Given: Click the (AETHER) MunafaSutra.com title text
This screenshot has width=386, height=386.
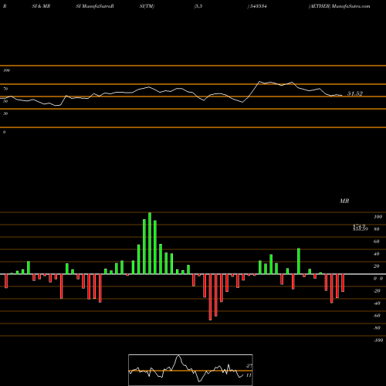Looking at the screenshot, I should (x=340, y=6).
